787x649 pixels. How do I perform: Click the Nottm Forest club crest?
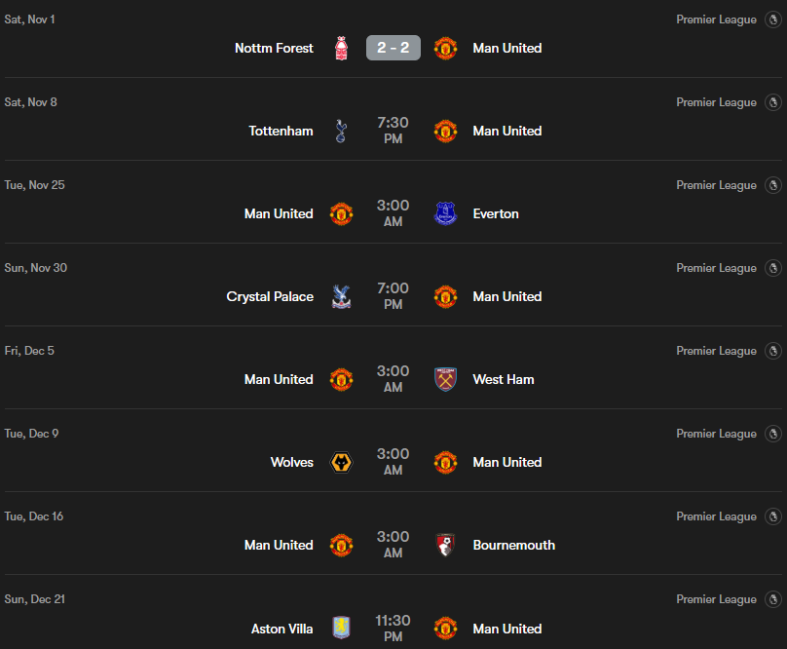(x=341, y=48)
